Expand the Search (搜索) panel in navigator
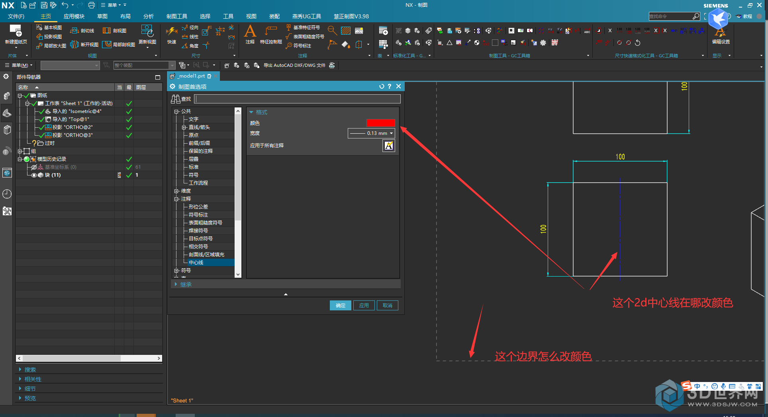Image resolution: width=768 pixels, height=417 pixels. click(x=20, y=370)
